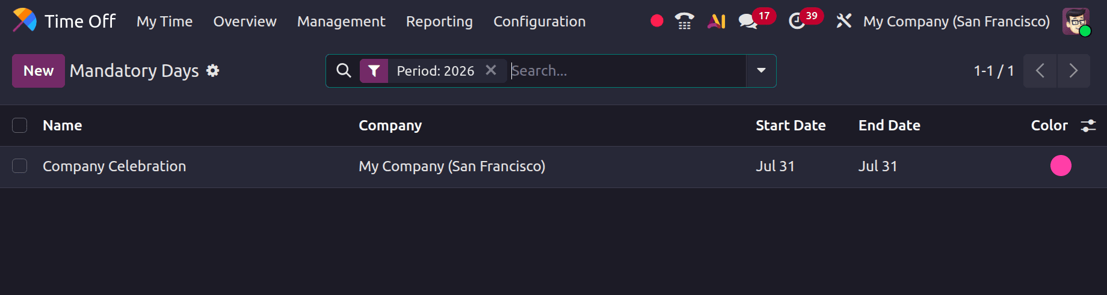The height and width of the screenshot is (295, 1107).
Task: Click the purple filter funnel icon
Action: [374, 71]
